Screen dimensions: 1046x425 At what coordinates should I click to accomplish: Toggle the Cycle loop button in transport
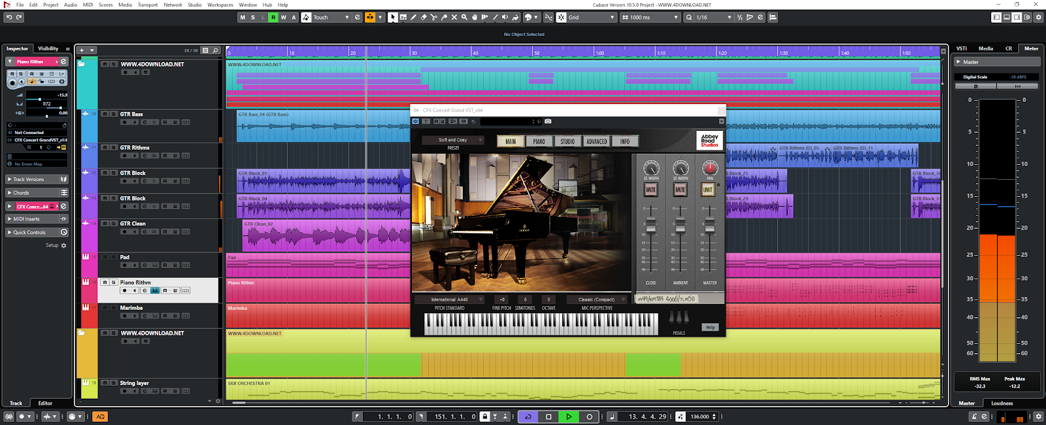[x=528, y=416]
